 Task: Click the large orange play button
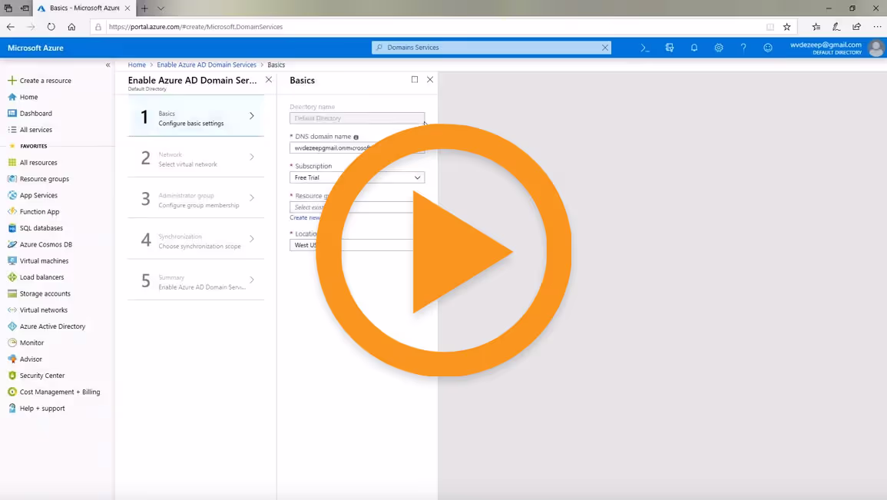click(x=444, y=250)
